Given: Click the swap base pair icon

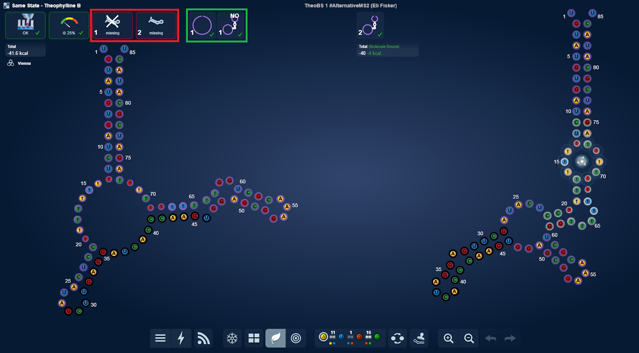Looking at the screenshot, I should [x=397, y=338].
